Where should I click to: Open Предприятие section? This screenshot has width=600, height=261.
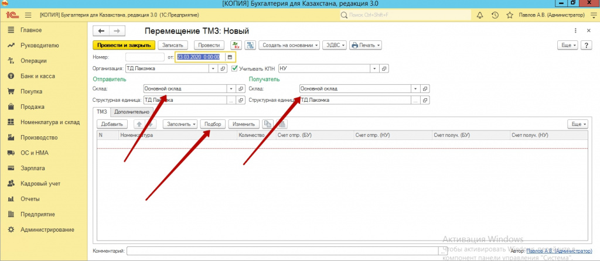point(37,214)
